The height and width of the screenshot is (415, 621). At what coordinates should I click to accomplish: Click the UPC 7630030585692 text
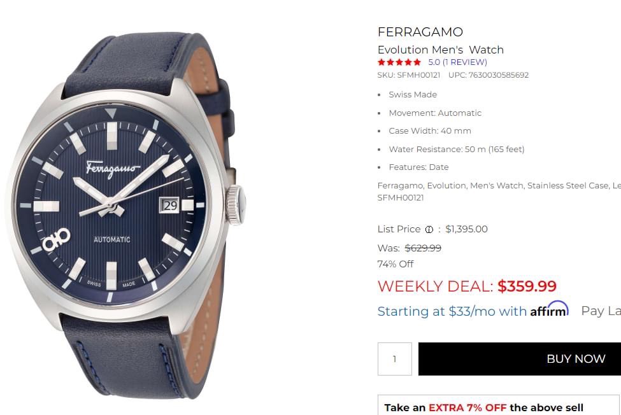[x=489, y=75]
